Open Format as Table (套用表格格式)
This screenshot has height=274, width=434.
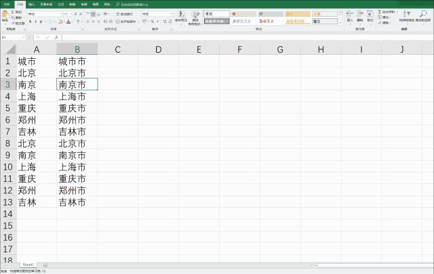point(195,18)
